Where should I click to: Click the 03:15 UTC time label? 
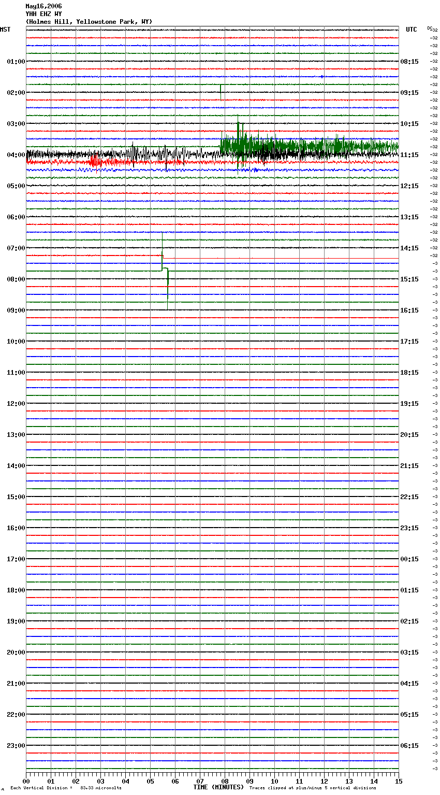[409, 652]
